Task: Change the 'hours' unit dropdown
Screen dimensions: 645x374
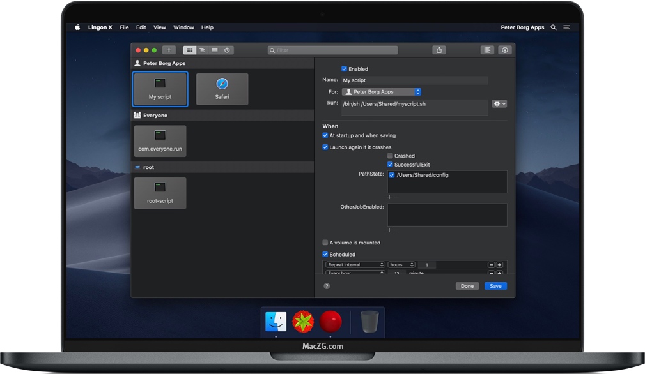Action: click(x=401, y=264)
